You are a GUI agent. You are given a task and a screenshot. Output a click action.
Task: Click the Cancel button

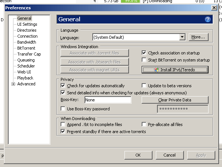coord(170,155)
